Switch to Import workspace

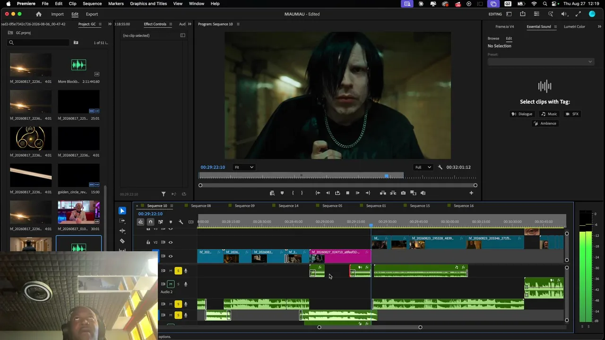(x=57, y=14)
